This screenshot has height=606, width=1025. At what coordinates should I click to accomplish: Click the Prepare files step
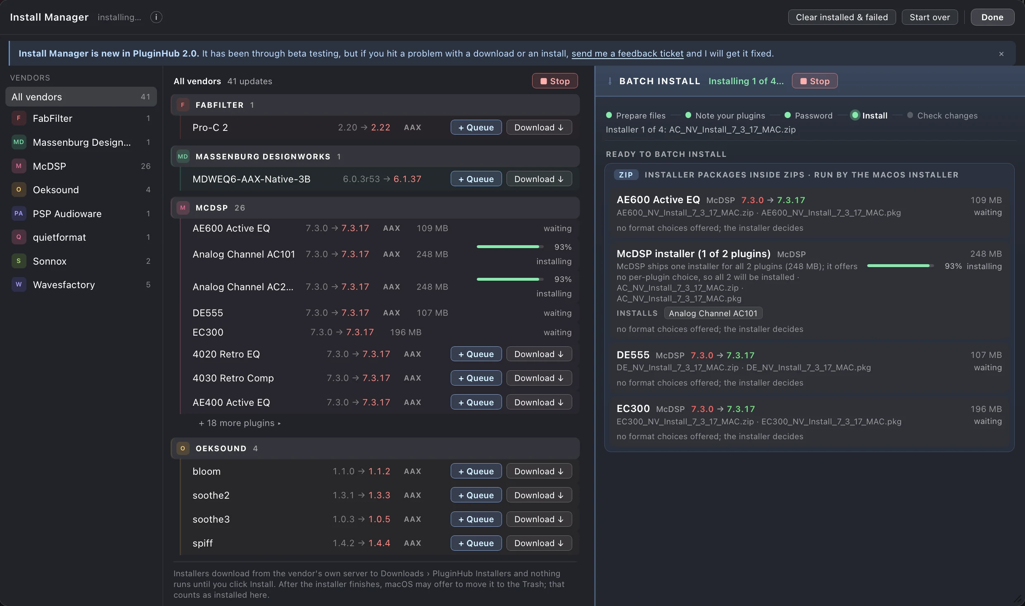(x=636, y=116)
